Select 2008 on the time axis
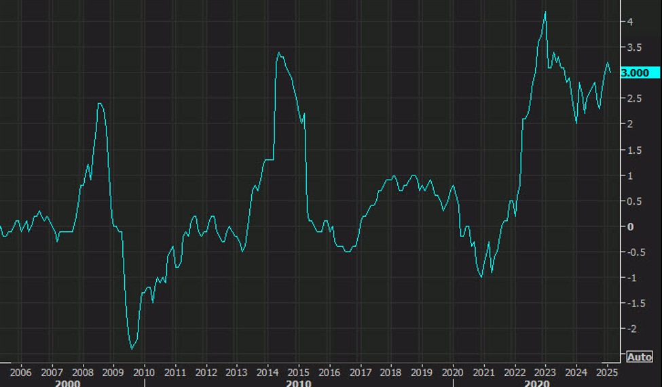The image size is (662, 387). [x=82, y=372]
